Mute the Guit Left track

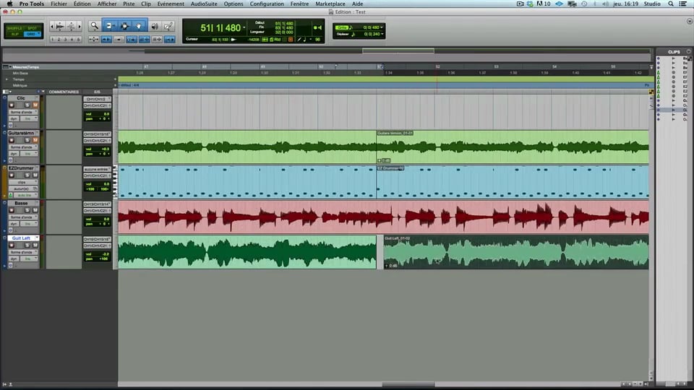click(x=35, y=245)
